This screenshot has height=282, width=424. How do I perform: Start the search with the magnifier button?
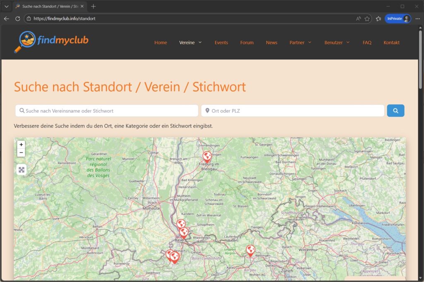[x=395, y=111]
